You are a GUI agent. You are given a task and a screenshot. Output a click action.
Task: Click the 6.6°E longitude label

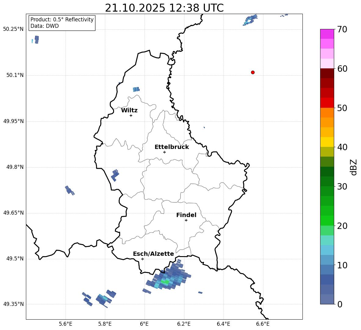(263, 324)
